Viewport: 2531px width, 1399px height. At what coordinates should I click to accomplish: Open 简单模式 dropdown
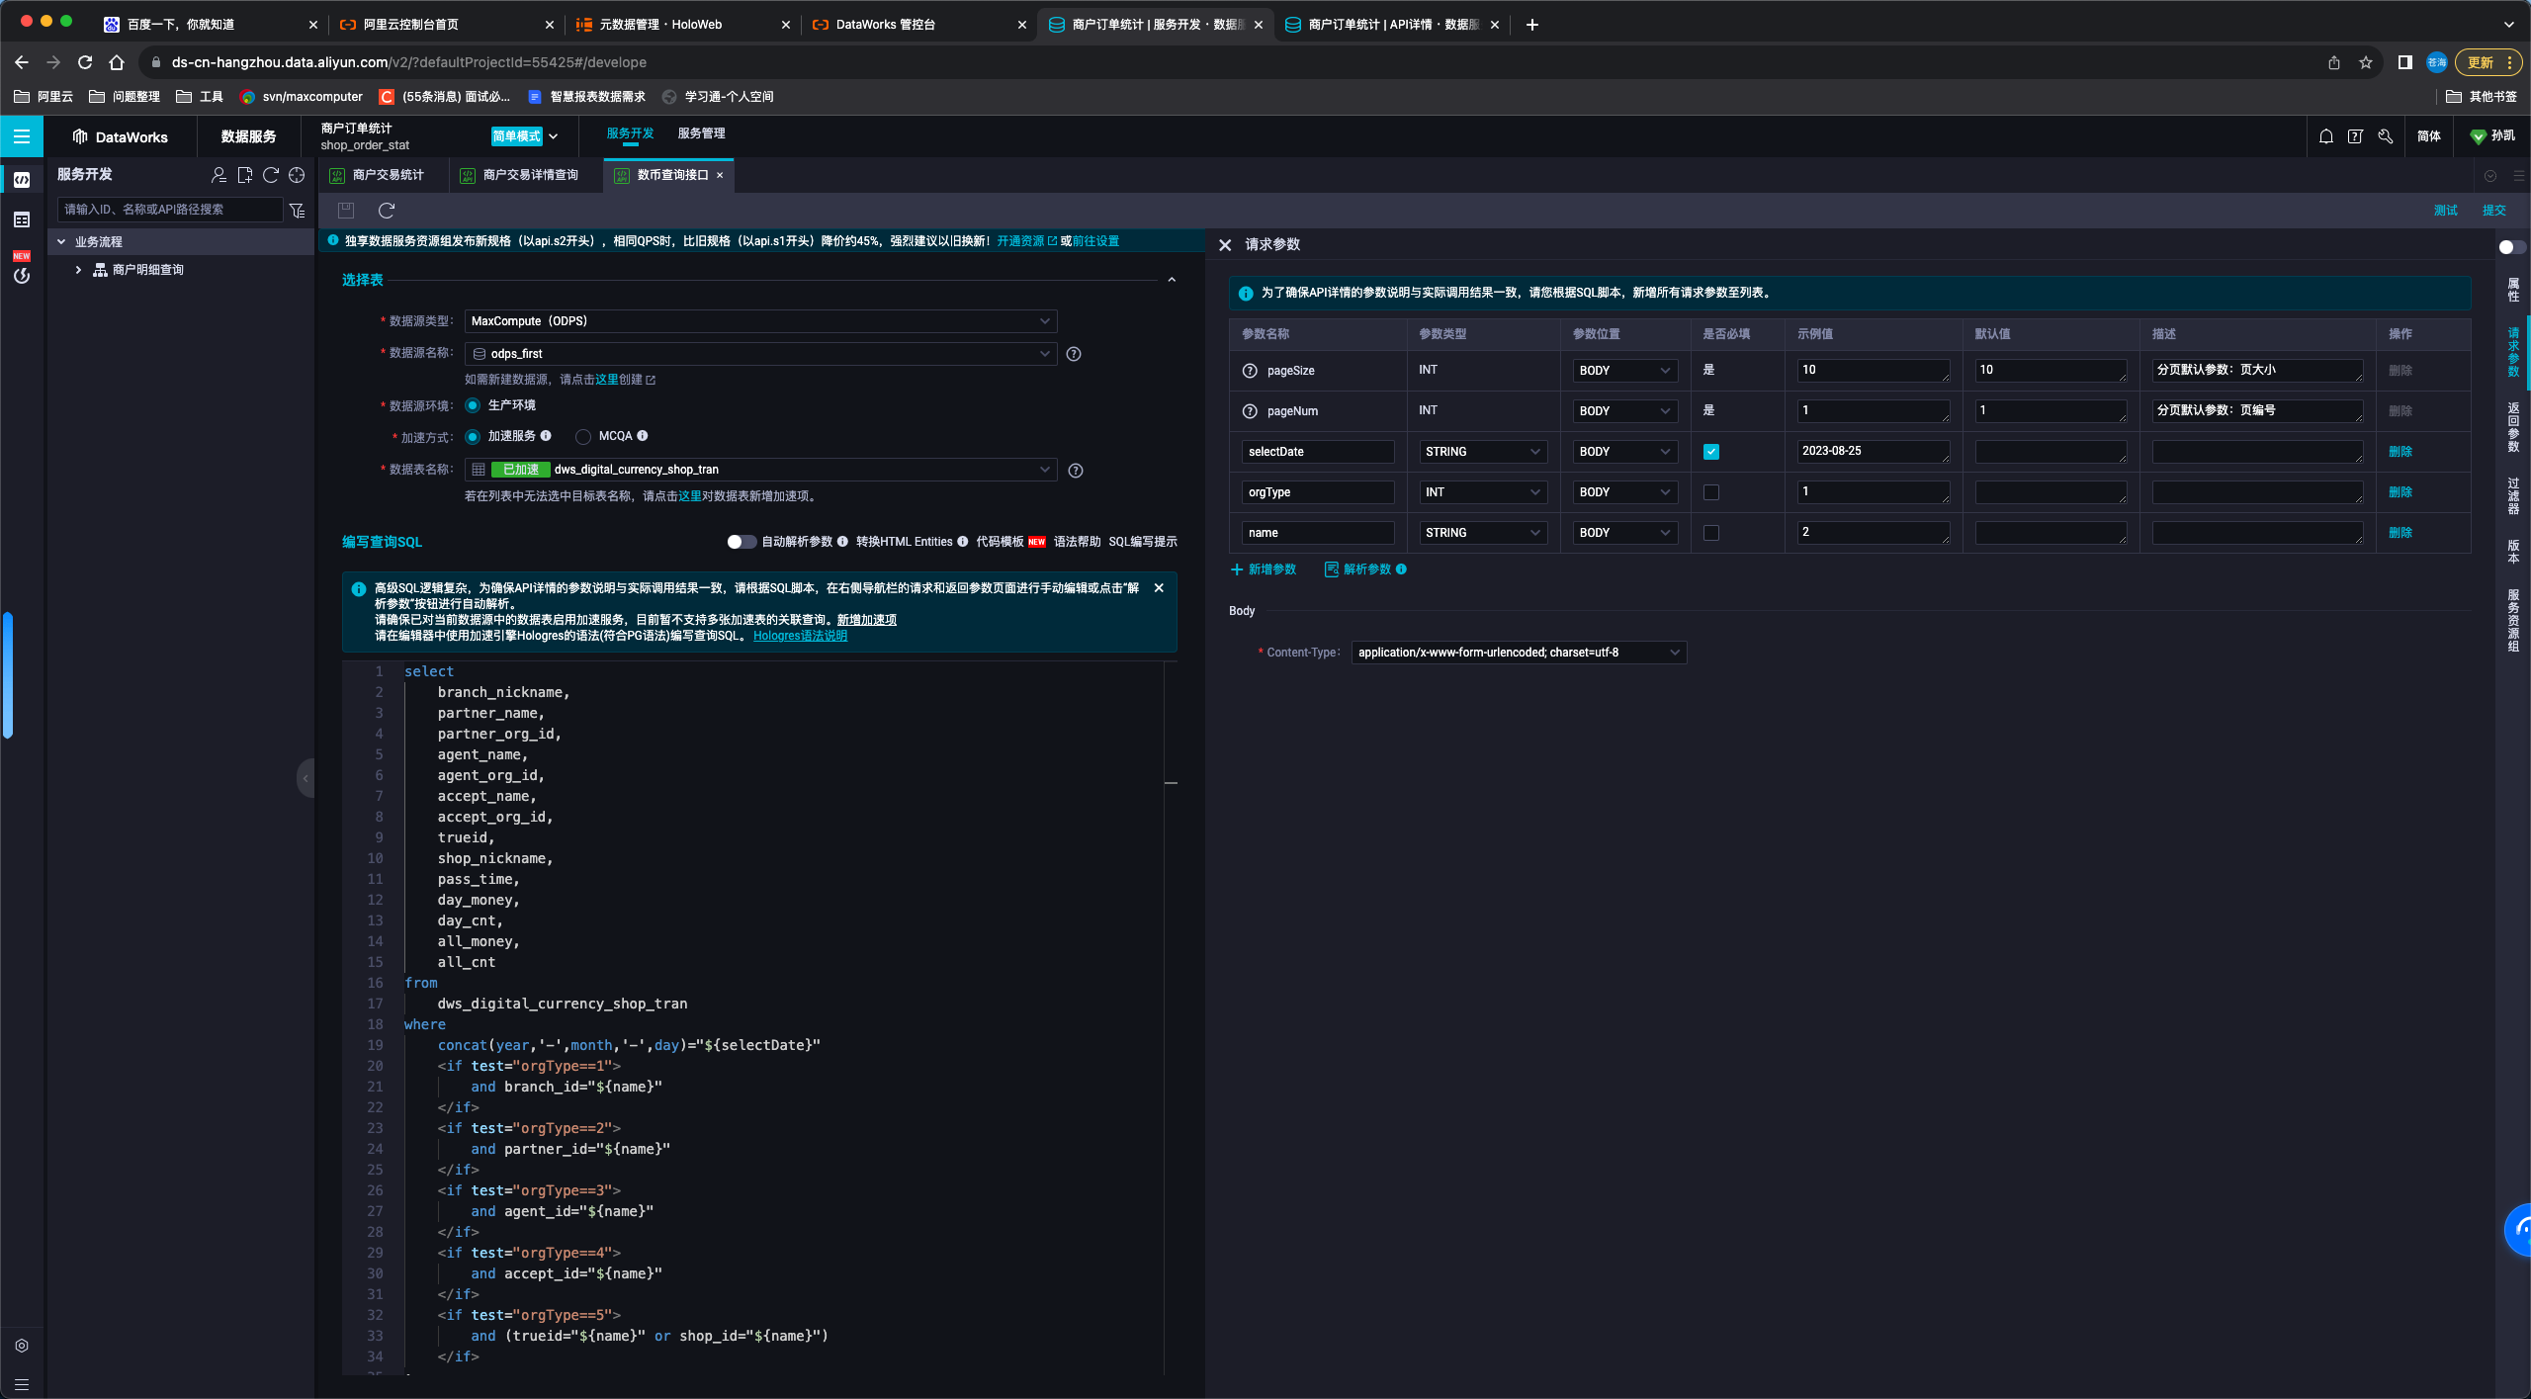click(525, 136)
